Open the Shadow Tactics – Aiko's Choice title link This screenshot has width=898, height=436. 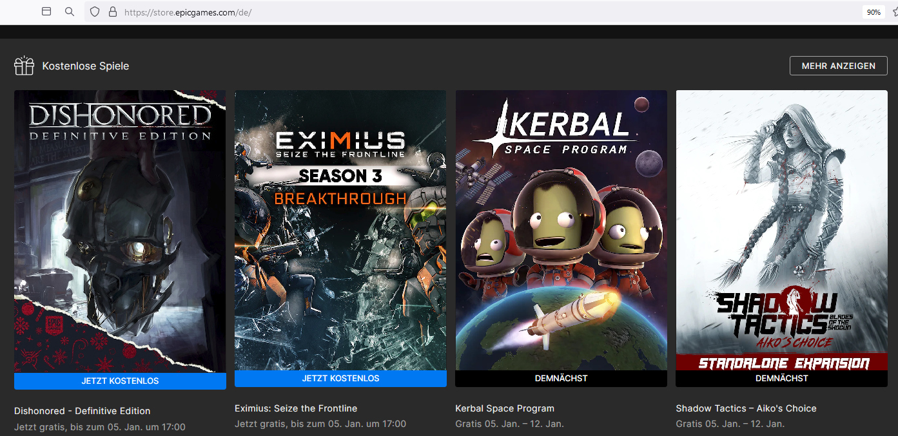click(746, 408)
